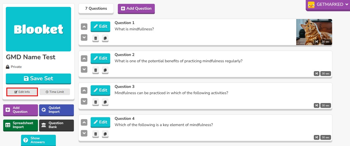
Task: Delete Question 1 using trash icon
Action: (96, 38)
